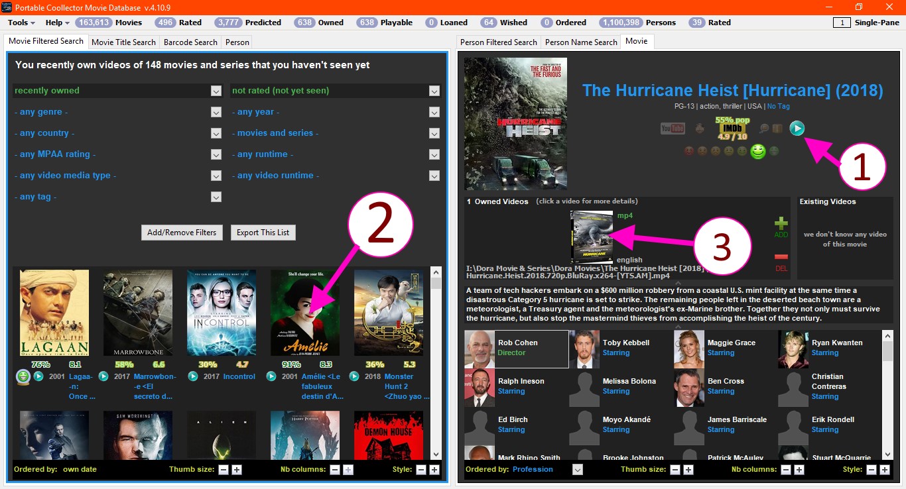Click the Export This List button
The image size is (906, 489).
click(x=263, y=233)
